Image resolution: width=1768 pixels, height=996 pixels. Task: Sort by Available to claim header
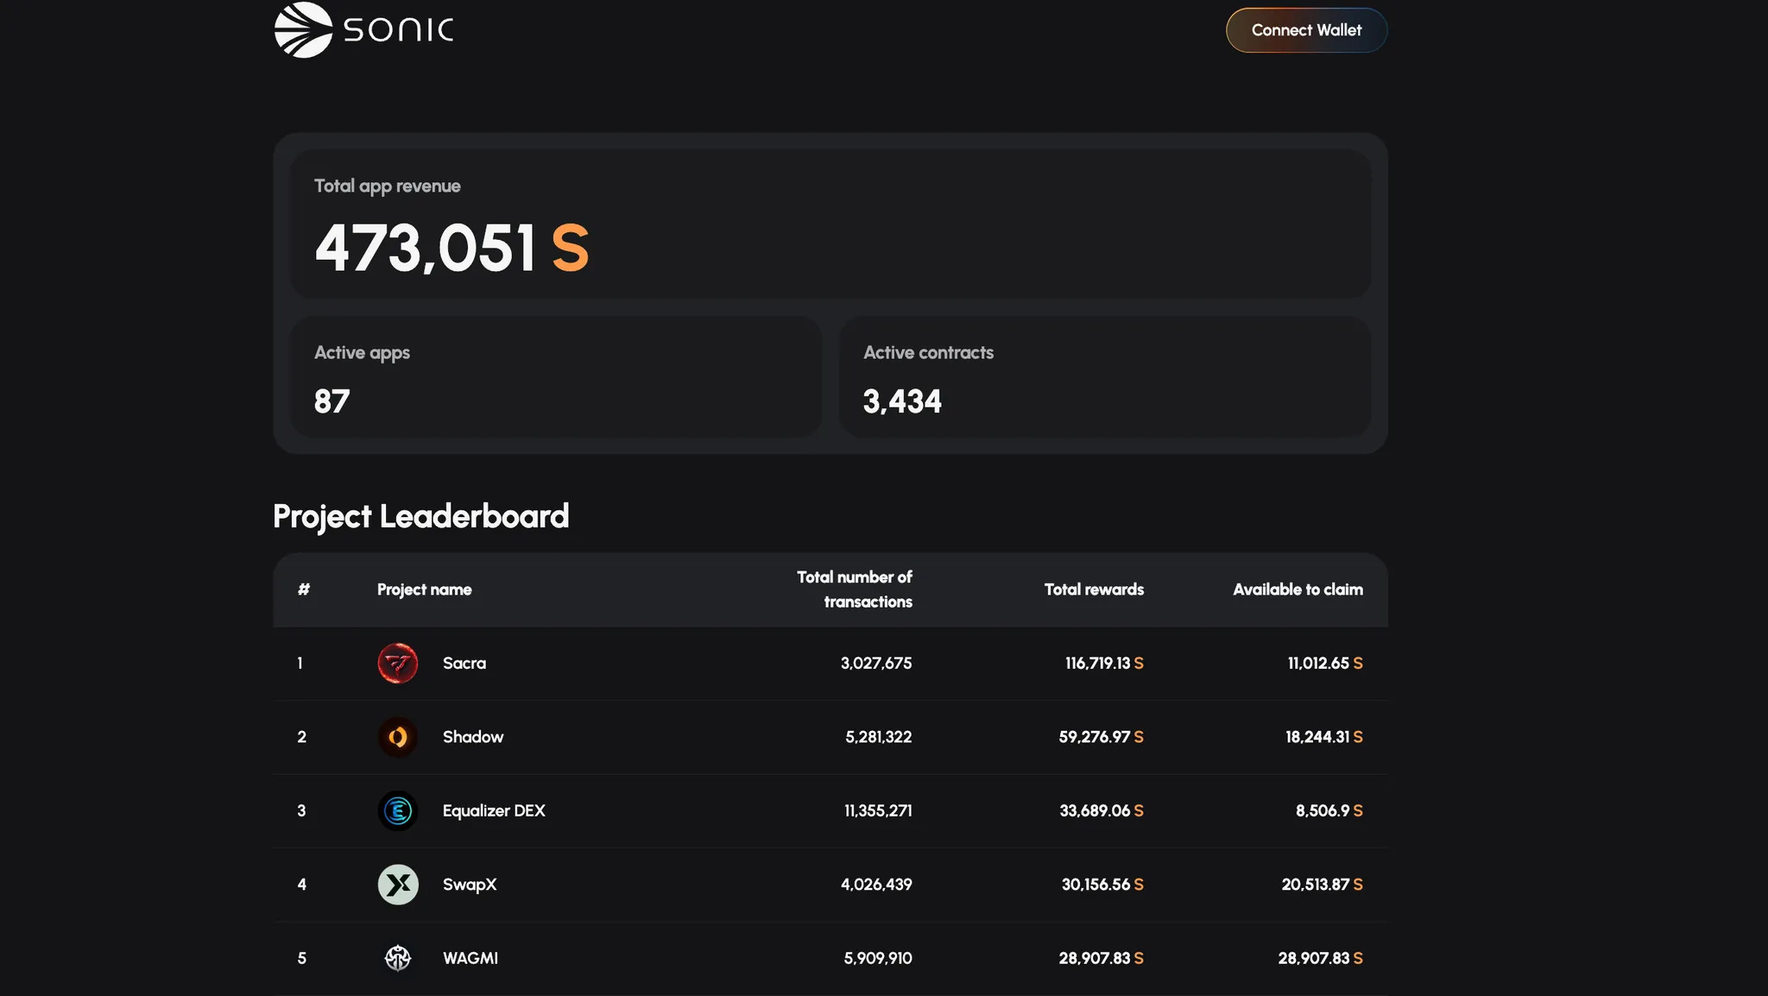(x=1297, y=589)
